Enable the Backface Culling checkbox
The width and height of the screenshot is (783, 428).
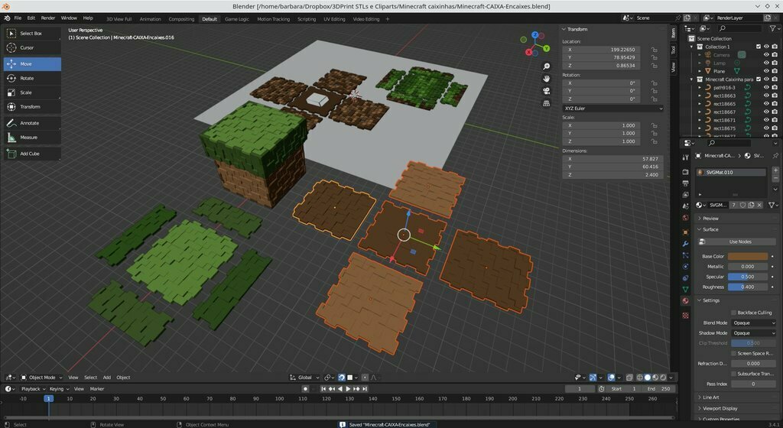click(x=734, y=313)
